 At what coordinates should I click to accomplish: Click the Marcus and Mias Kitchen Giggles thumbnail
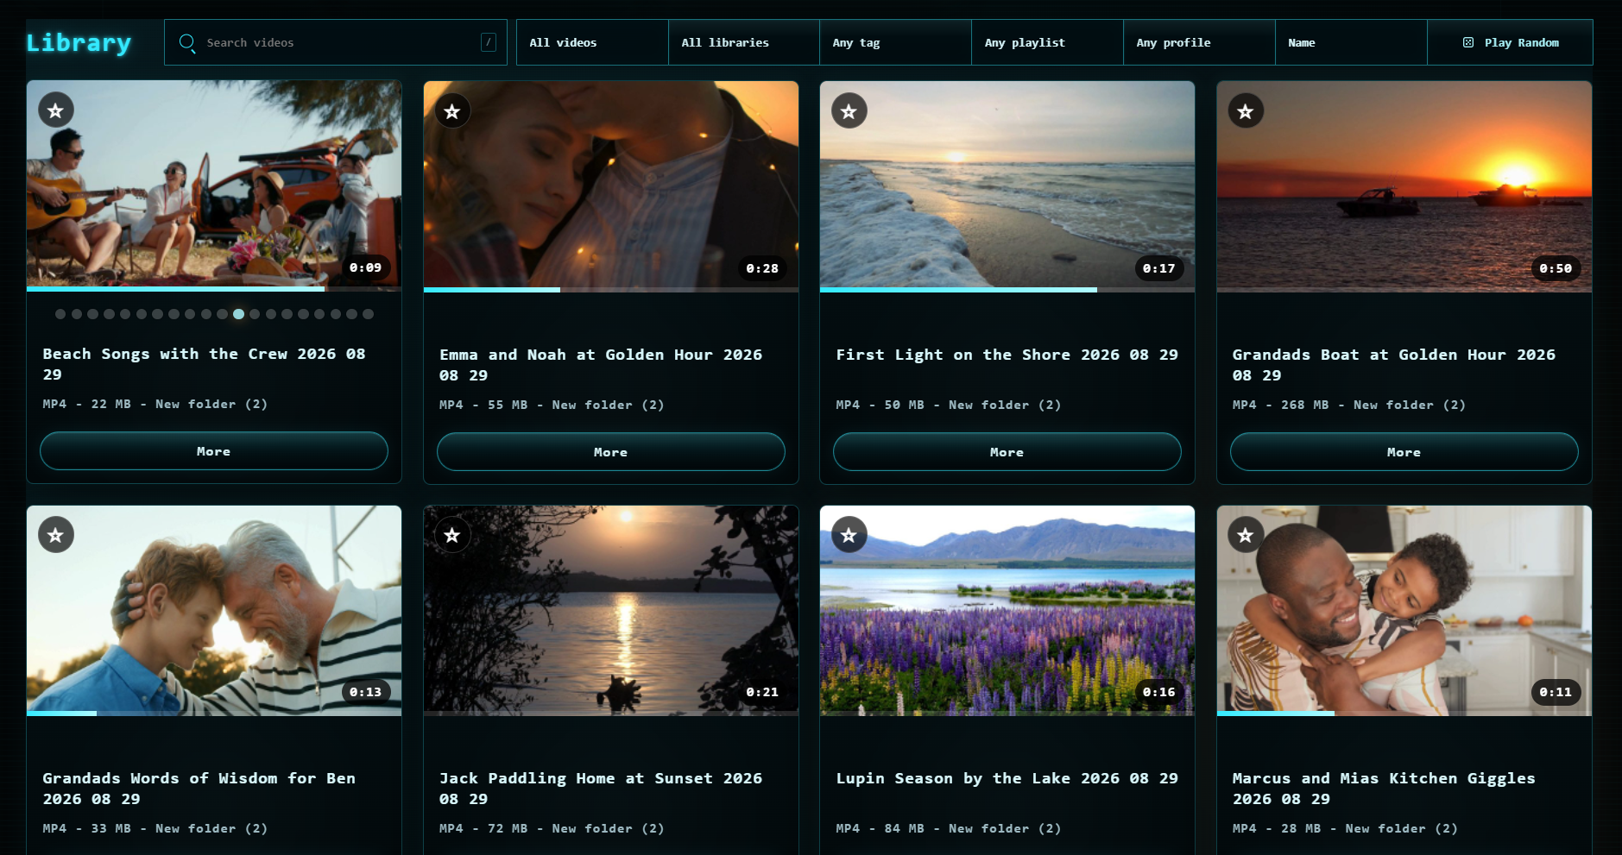click(x=1404, y=609)
